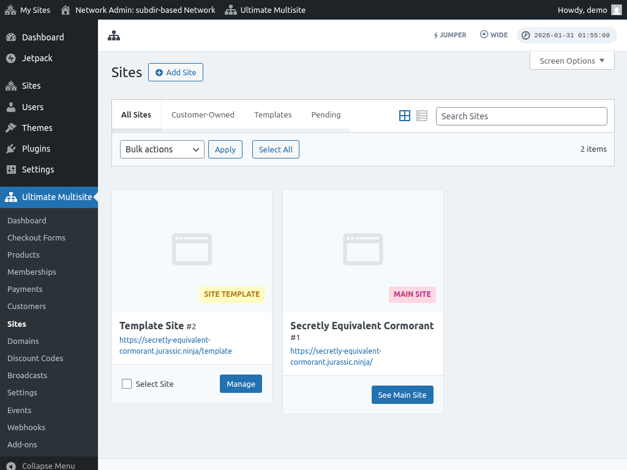
Task: Click the Users person icon
Action: pos(11,107)
